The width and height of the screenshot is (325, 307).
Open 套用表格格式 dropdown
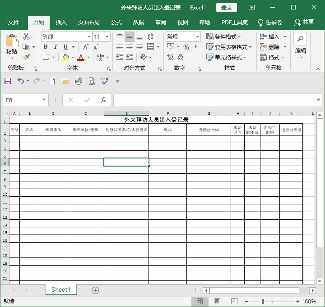[x=229, y=47]
